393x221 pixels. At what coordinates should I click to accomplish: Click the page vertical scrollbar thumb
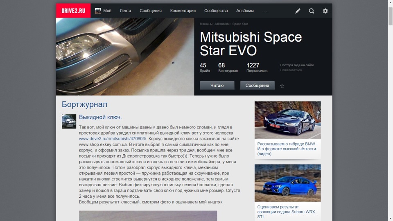point(391,16)
